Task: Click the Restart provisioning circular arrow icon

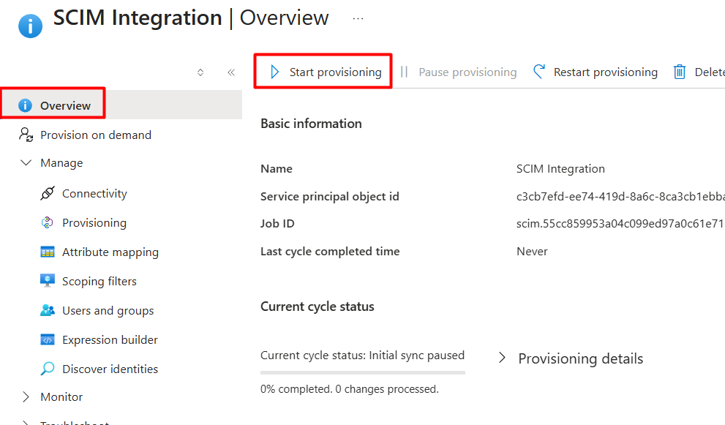Action: tap(539, 72)
